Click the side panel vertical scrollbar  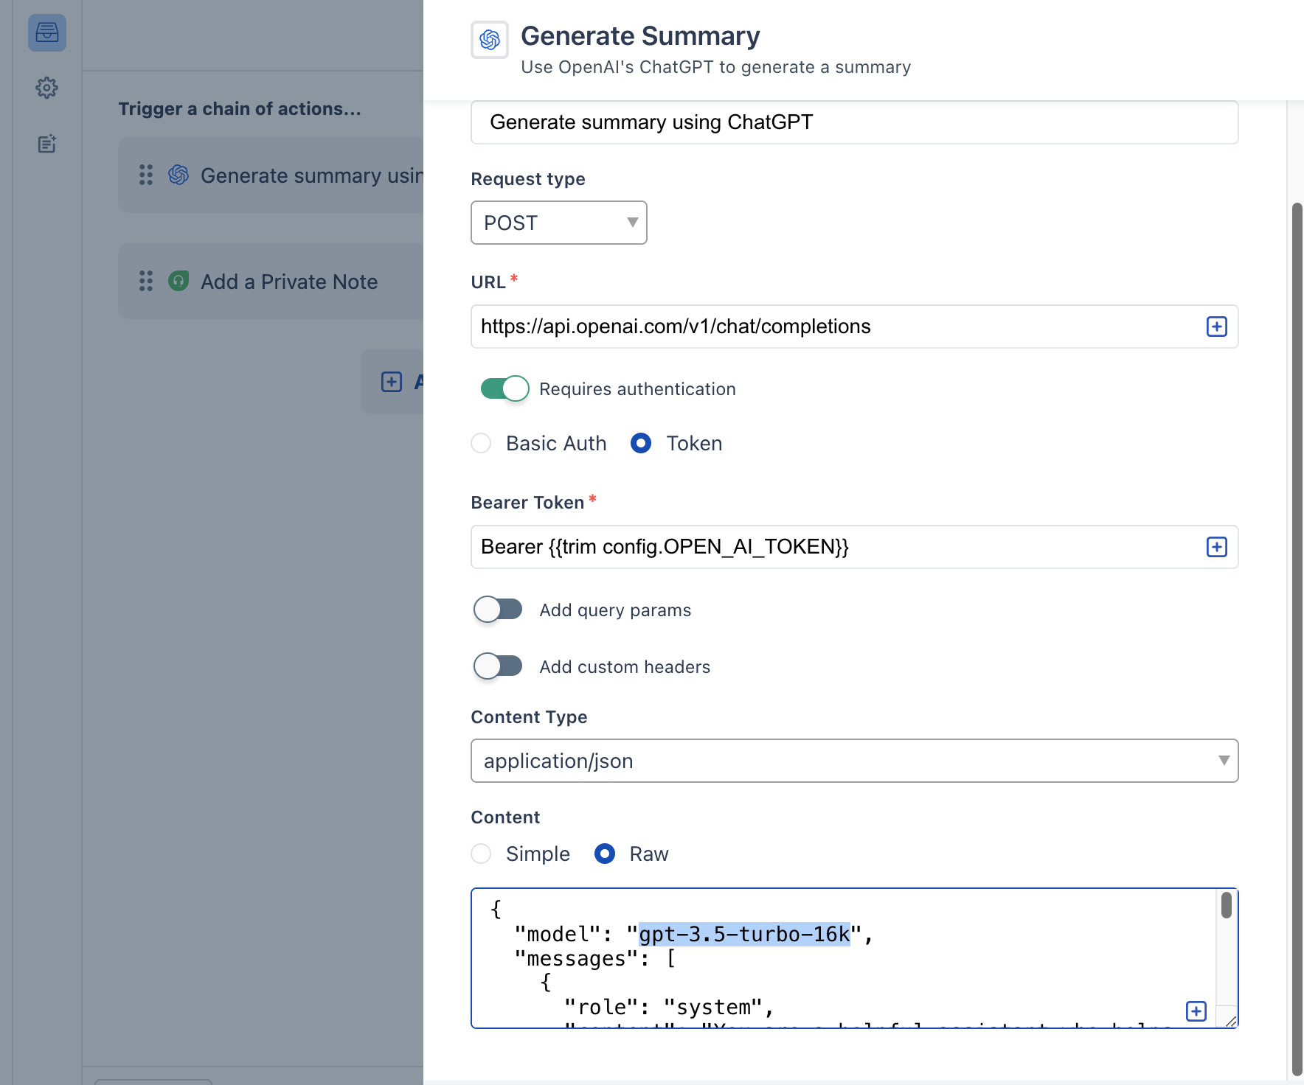(x=1297, y=640)
